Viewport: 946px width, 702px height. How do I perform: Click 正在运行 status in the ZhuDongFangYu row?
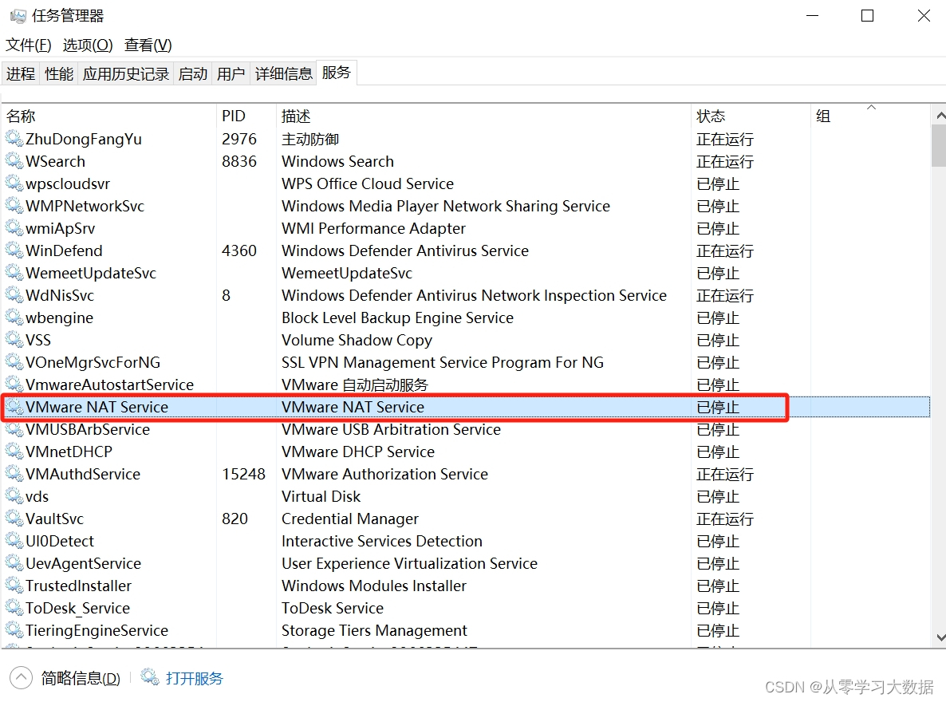coord(724,139)
